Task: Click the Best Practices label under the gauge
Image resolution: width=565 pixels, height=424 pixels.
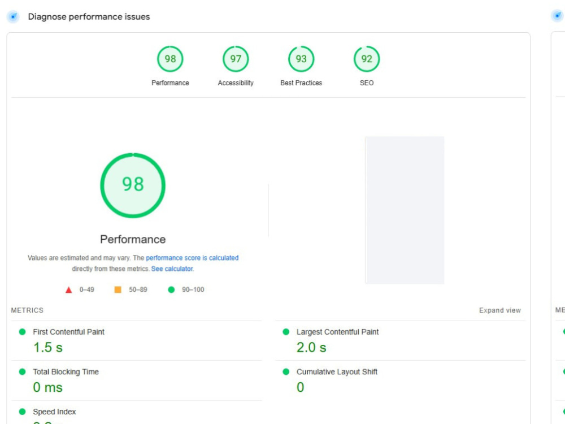Action: [301, 83]
